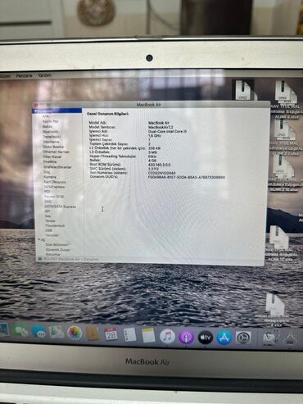
Task: Collapse the Donanım section triangle
Action: [x=35, y=111]
